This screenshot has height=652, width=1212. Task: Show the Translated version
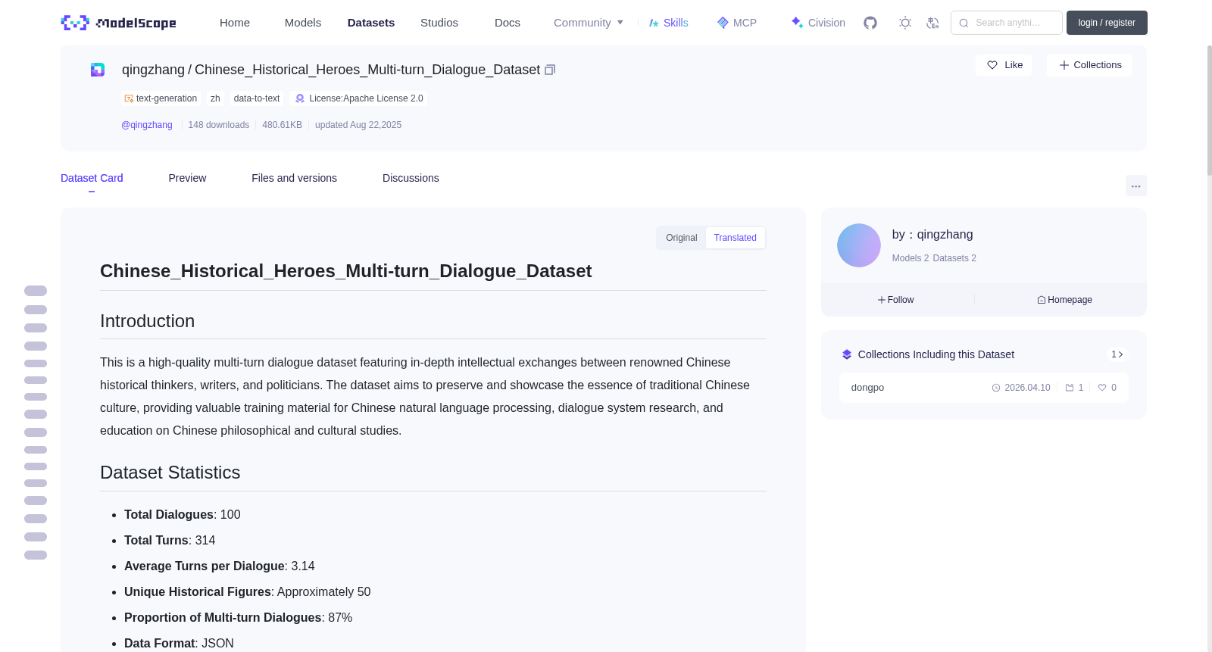coord(735,238)
